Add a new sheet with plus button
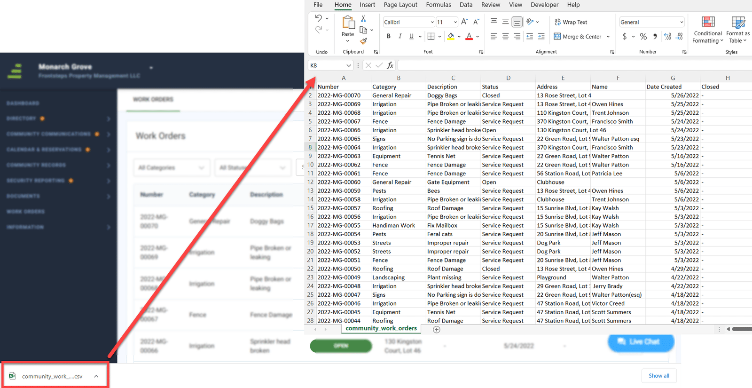 click(437, 329)
